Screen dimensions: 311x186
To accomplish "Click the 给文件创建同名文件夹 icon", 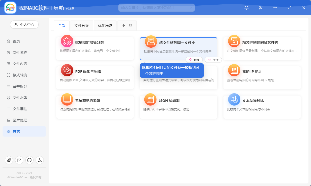I will (x=234, y=41).
